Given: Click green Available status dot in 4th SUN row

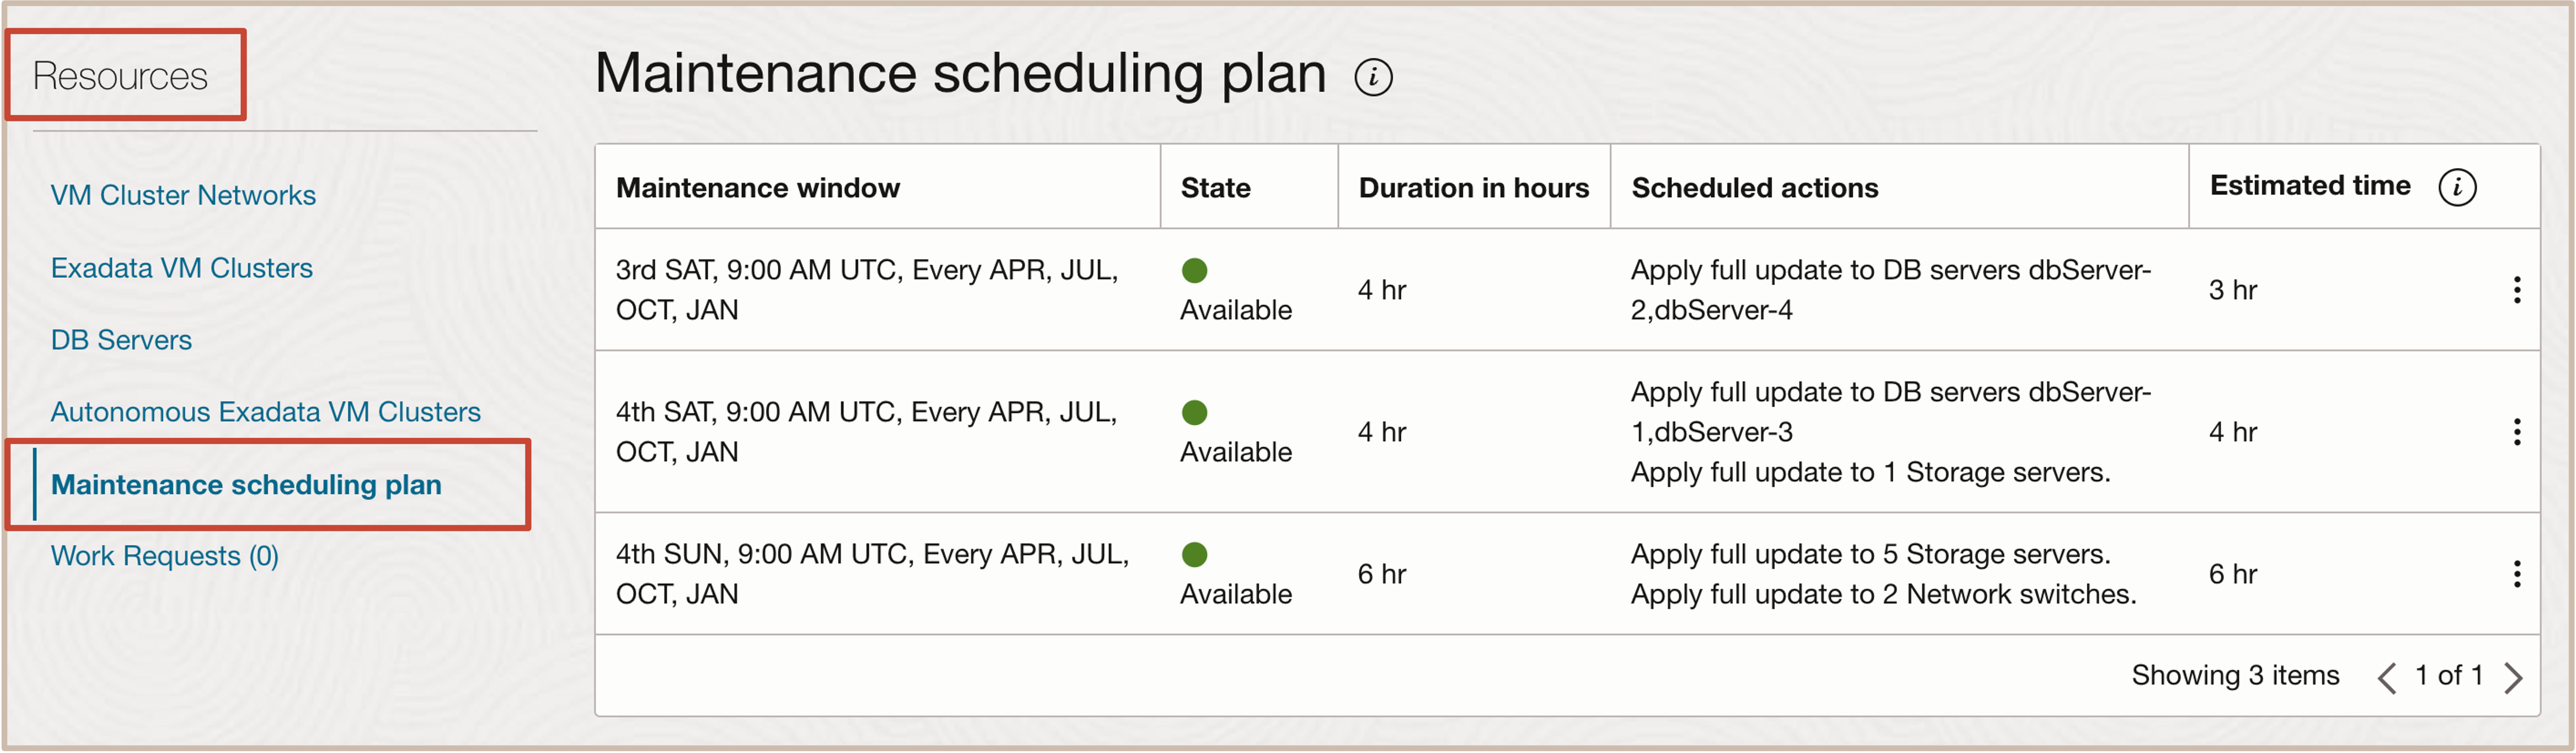Looking at the screenshot, I should point(1194,555).
